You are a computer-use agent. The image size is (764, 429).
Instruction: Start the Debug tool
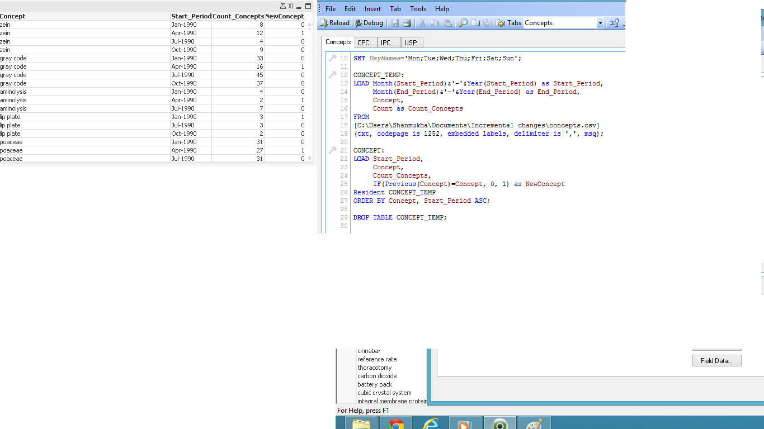tap(369, 23)
